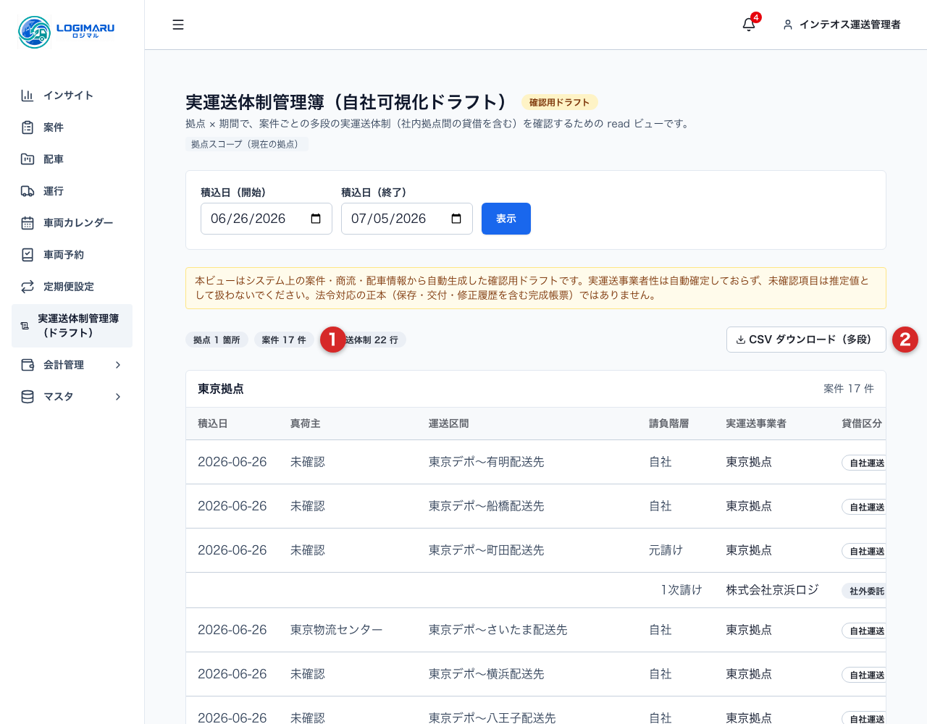Click the 配車 folder icon
Screen dimensions: 927x724
pyautogui.click(x=28, y=159)
